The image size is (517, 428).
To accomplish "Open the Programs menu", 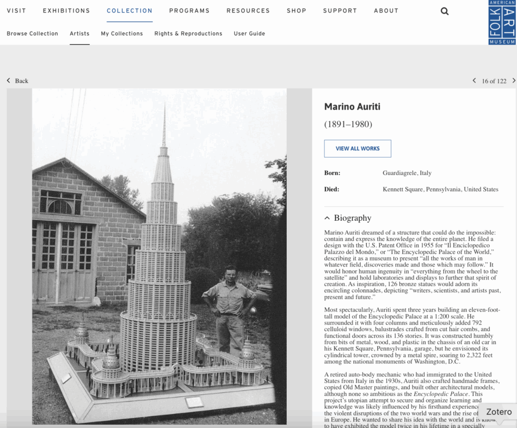I will point(189,11).
